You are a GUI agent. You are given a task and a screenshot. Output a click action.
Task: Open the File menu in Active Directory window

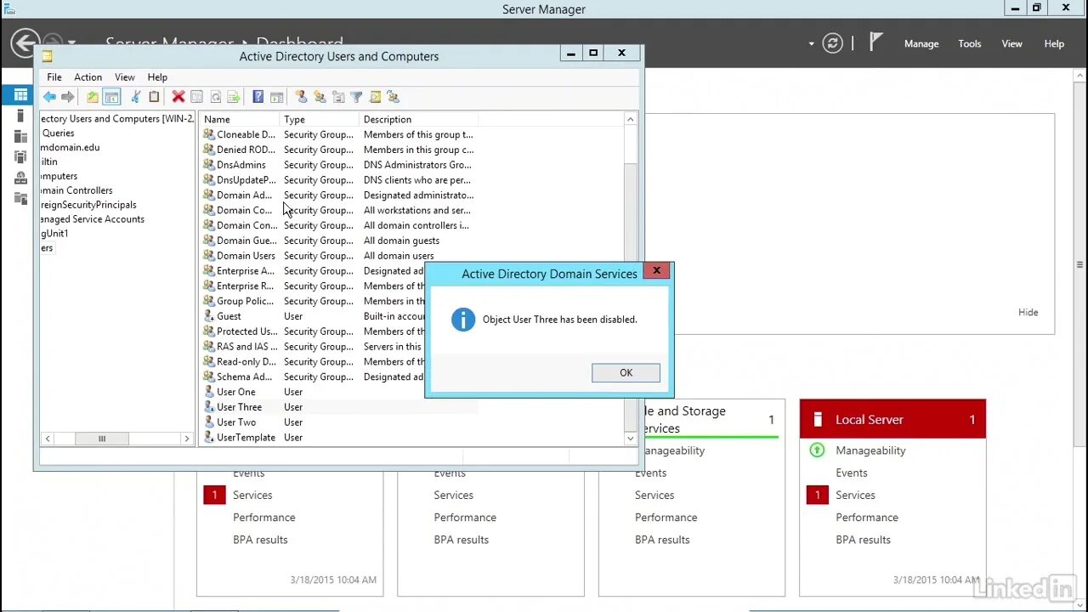click(54, 77)
